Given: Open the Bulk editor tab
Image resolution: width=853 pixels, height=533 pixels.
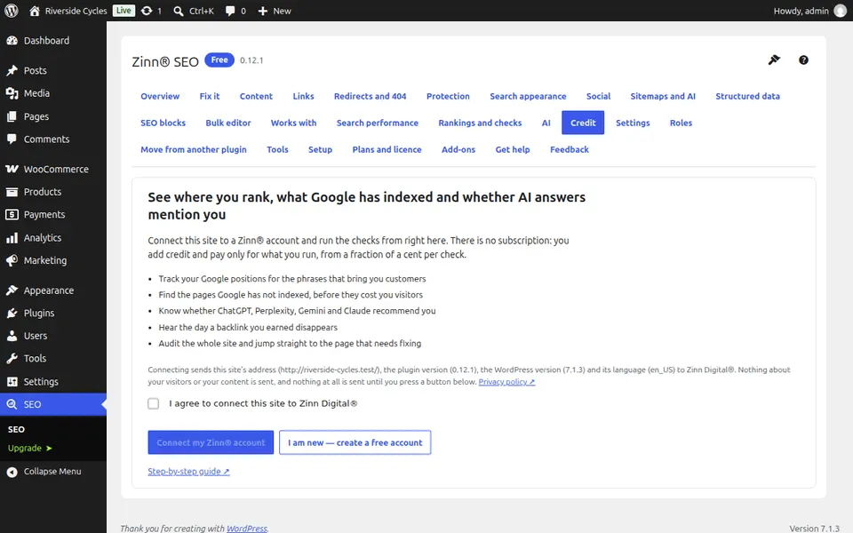Looking at the screenshot, I should click(x=228, y=123).
